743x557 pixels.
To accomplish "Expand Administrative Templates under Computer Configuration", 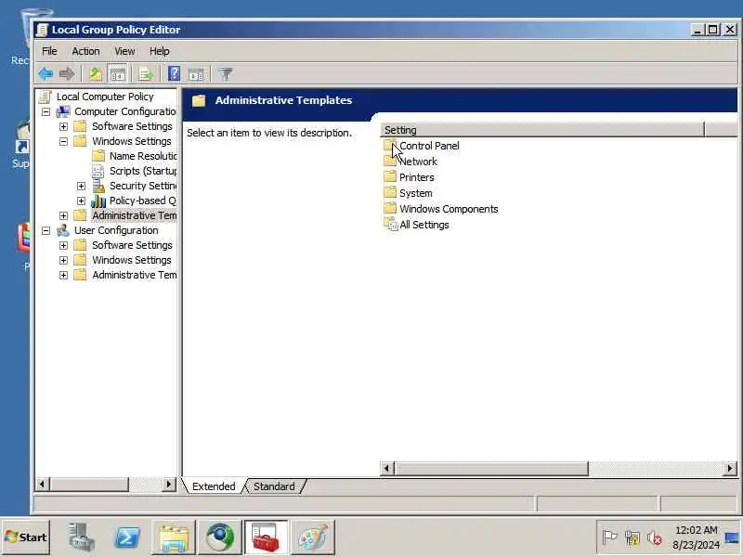I will (63, 215).
